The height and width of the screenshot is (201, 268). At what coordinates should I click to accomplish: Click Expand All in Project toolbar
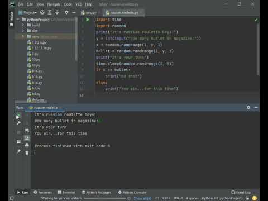click(x=50, y=12)
